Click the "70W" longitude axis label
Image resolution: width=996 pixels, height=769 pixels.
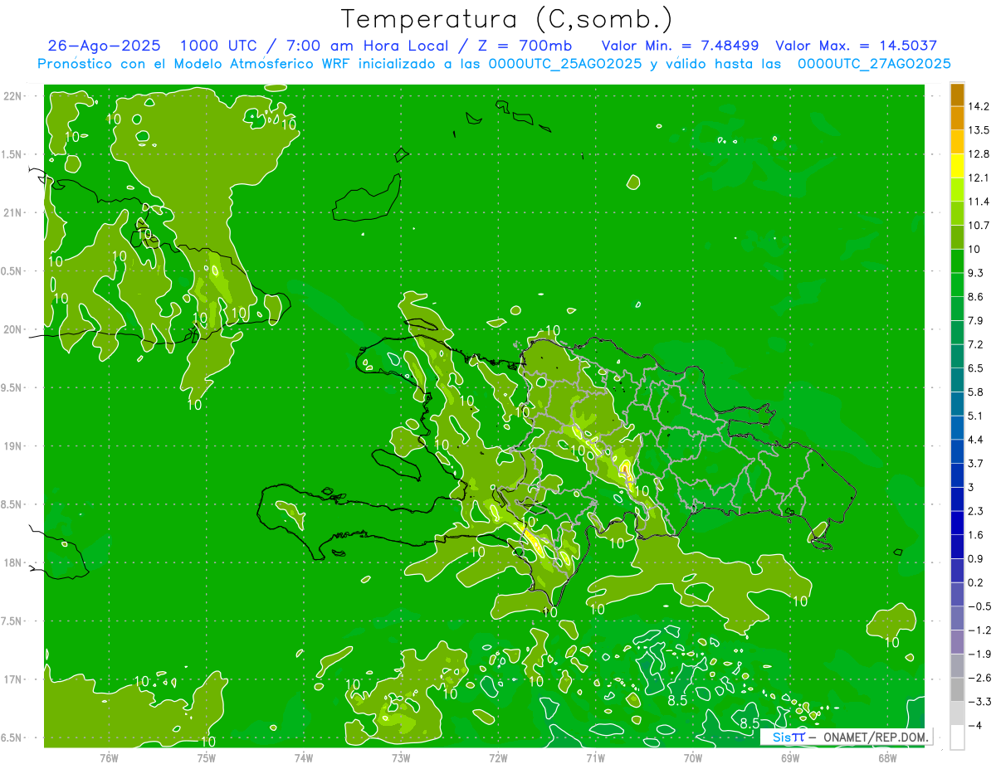[x=693, y=757]
